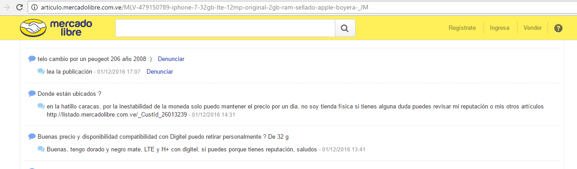The width and height of the screenshot is (577, 169).
Task: Open the Regístrate link
Action: click(x=462, y=28)
